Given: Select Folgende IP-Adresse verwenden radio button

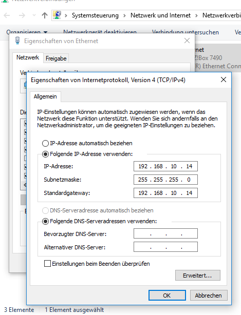Looking at the screenshot, I should point(45,154).
